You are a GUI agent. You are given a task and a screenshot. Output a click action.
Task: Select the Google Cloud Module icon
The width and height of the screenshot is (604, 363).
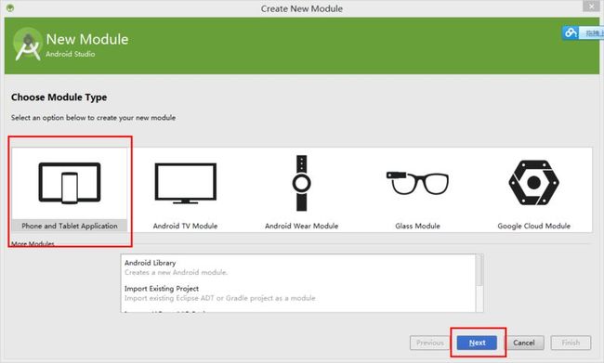pos(534,183)
